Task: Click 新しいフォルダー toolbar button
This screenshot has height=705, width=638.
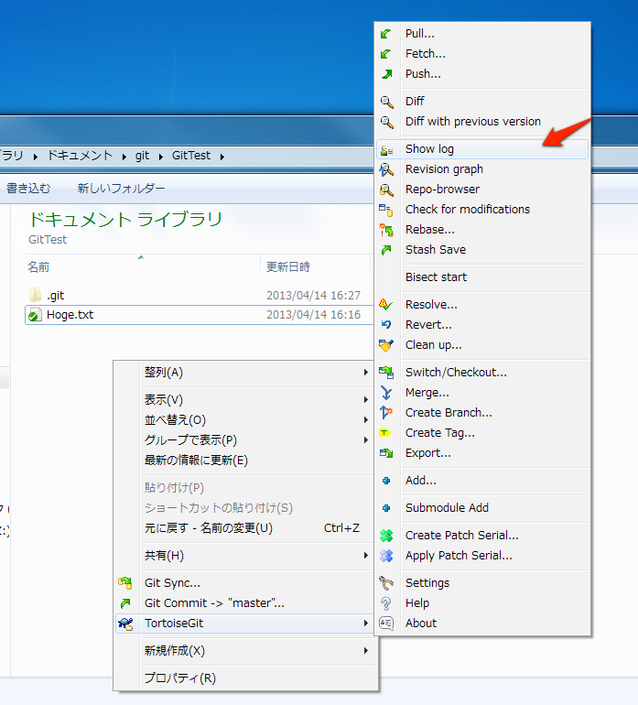Action: point(121,189)
